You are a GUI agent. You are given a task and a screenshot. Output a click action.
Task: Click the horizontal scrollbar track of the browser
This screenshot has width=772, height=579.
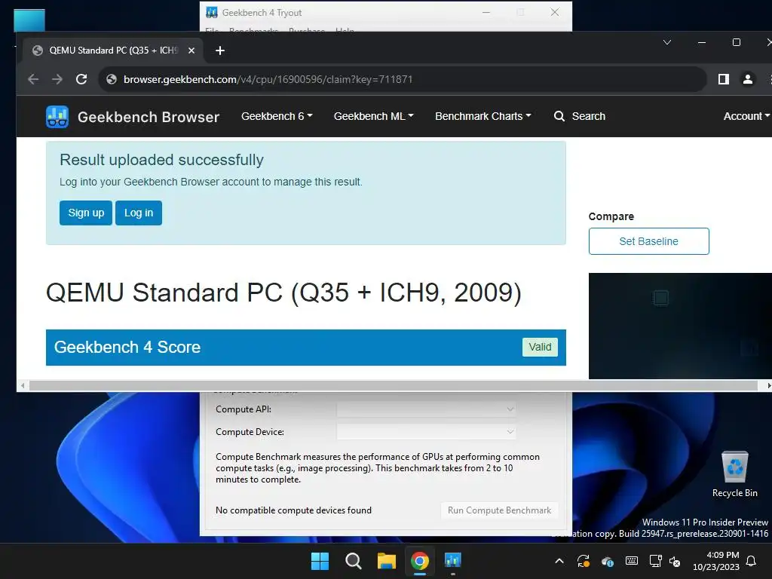pyautogui.click(x=393, y=385)
